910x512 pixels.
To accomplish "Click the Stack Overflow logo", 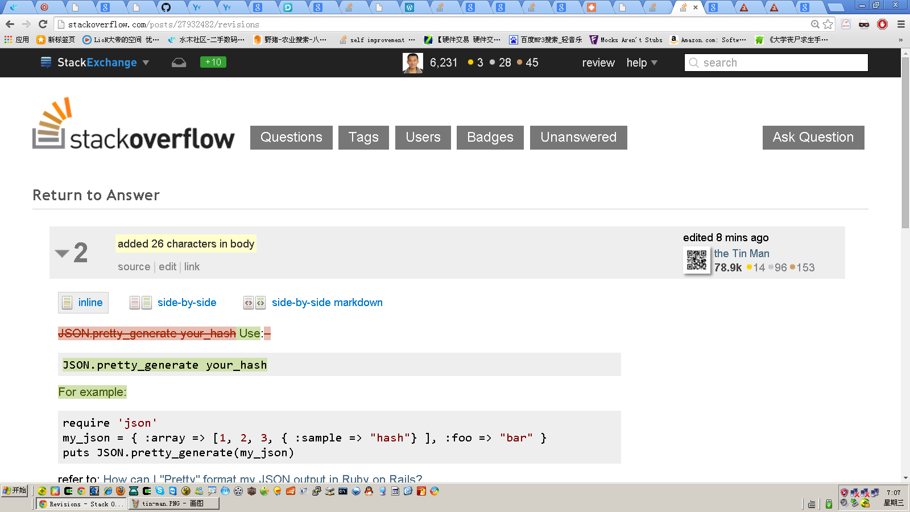I will click(134, 125).
